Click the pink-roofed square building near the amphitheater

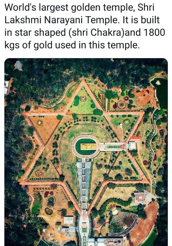[x=140, y=197]
